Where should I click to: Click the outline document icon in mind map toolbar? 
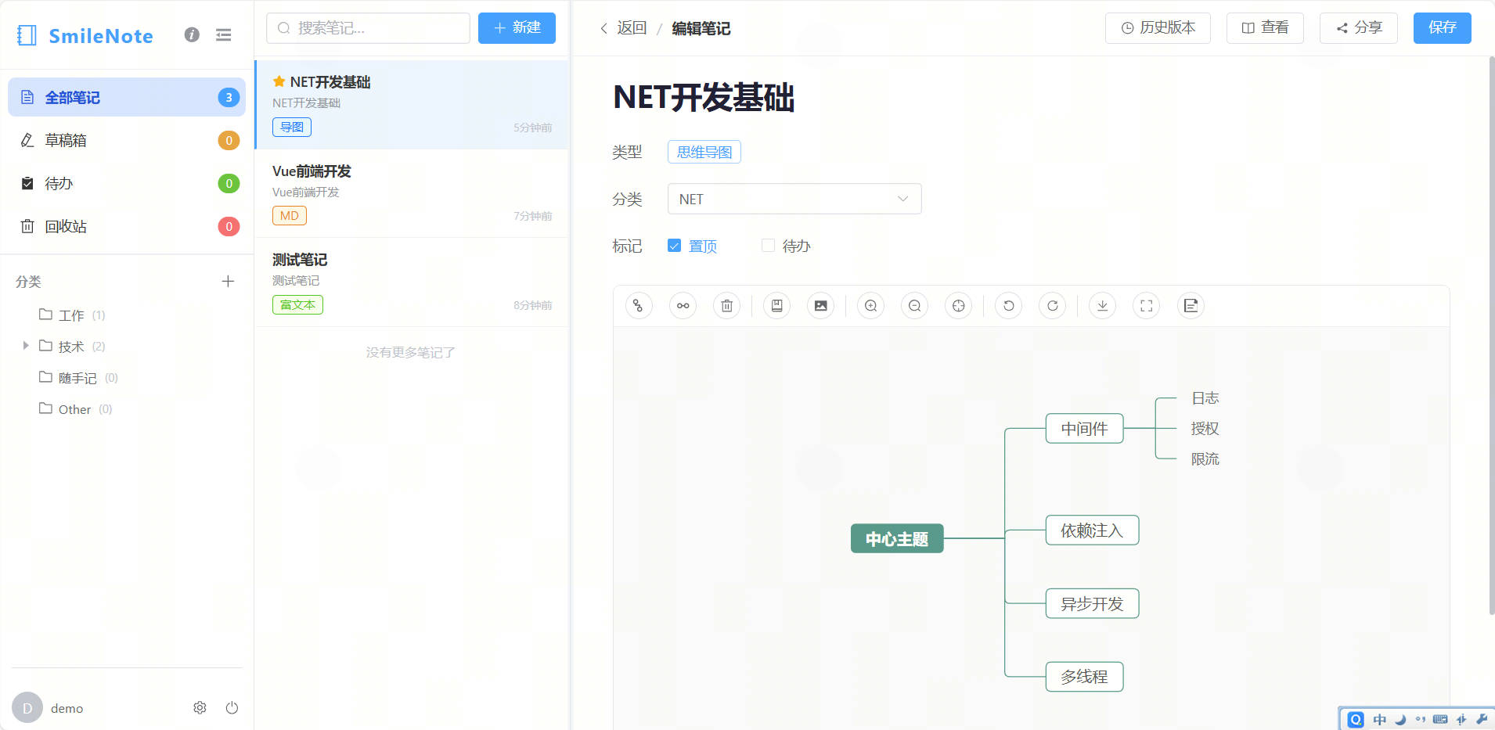pyautogui.click(x=1191, y=306)
